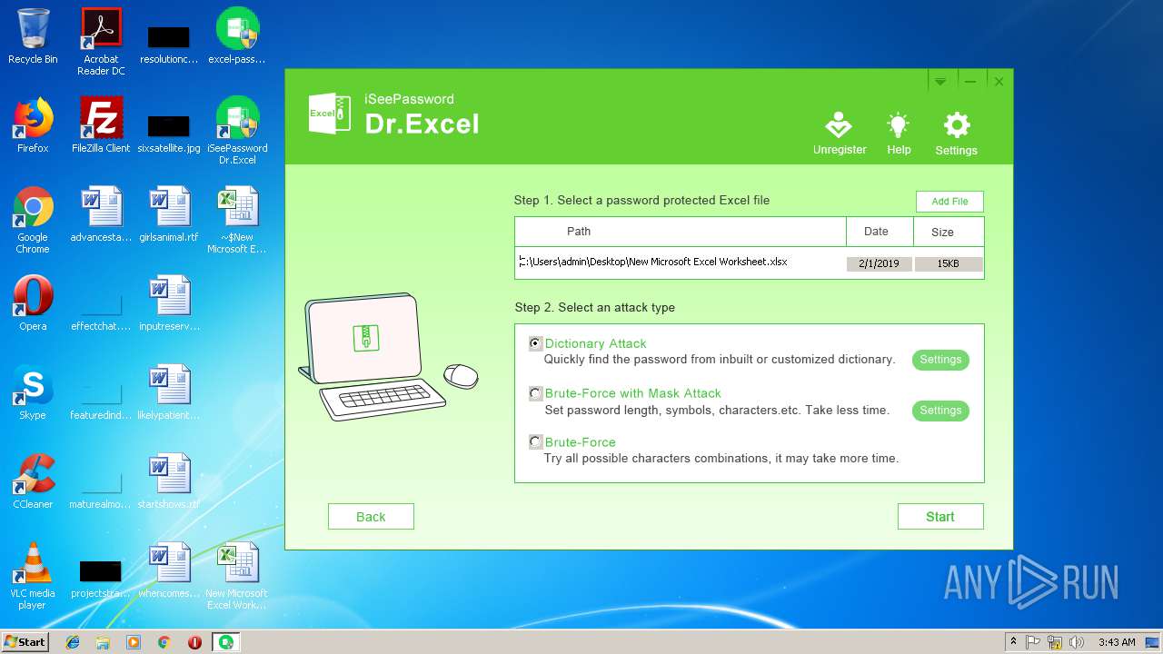This screenshot has width=1163, height=654.
Task: Select the CCleaner desktop shortcut
Action: (33, 481)
